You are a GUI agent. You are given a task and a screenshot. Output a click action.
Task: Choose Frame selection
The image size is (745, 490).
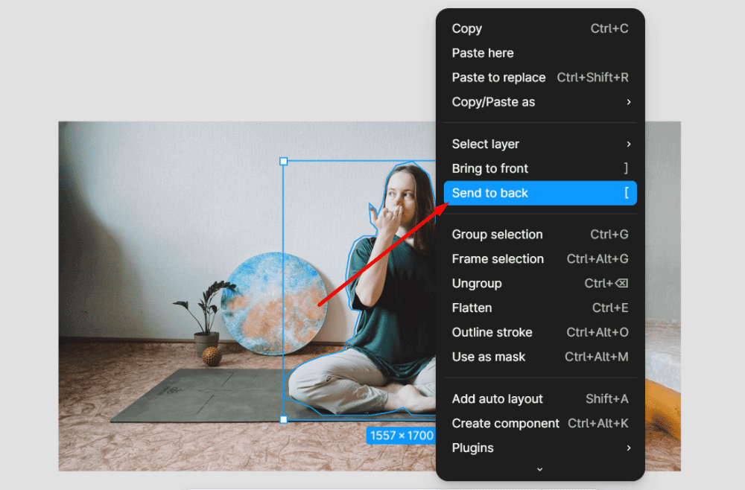click(x=539, y=258)
